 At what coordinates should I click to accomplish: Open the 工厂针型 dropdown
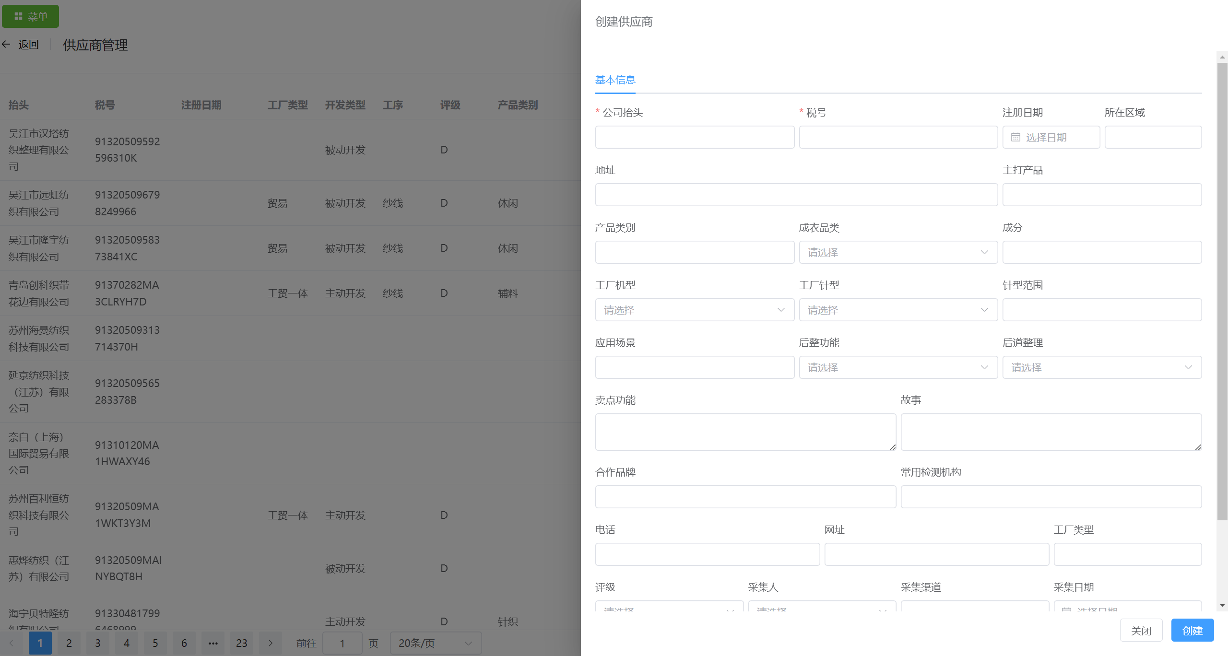click(x=898, y=310)
